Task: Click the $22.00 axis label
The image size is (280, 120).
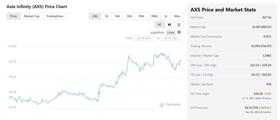Action: click(13, 107)
